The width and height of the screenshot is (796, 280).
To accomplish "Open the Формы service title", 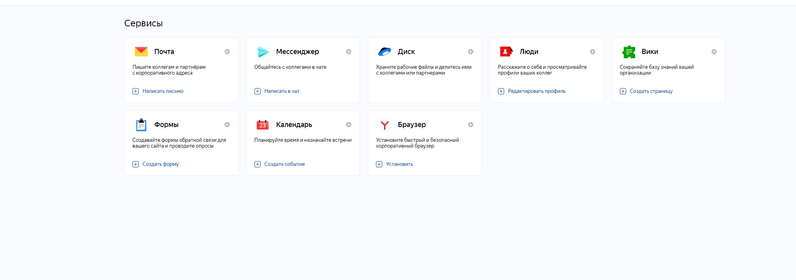I will (x=166, y=125).
